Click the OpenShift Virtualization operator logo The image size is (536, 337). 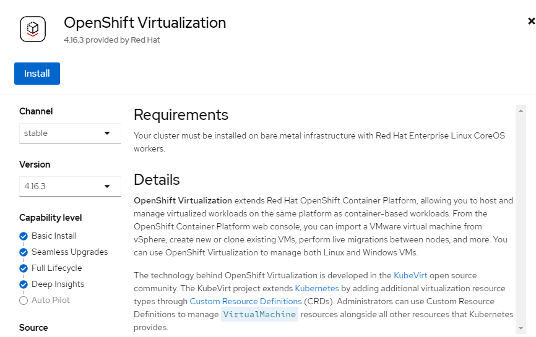click(x=33, y=29)
